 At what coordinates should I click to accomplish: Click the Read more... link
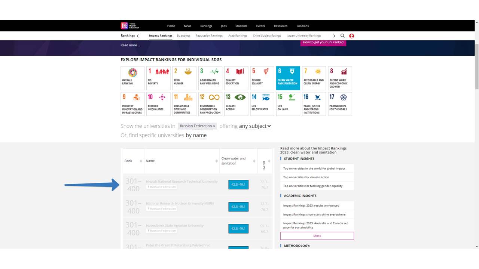130,45
